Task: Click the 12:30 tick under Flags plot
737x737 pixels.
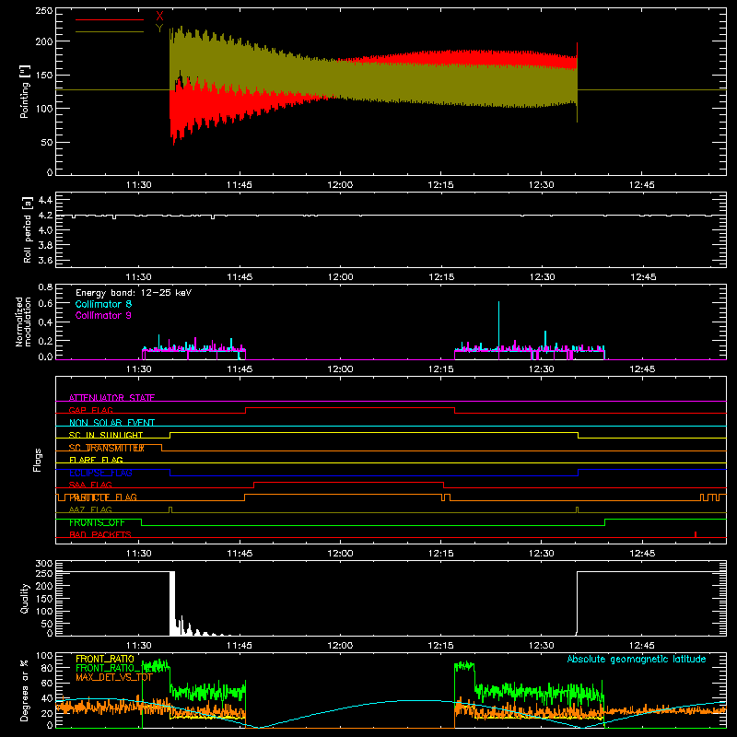Action: (x=542, y=554)
